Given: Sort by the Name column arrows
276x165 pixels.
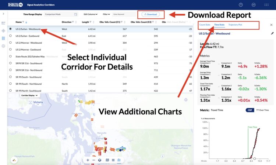Looking at the screenshot, I should click(x=26, y=22).
